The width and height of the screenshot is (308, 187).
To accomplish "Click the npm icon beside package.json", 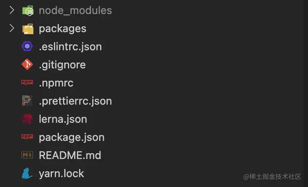I will pyautogui.click(x=27, y=137).
